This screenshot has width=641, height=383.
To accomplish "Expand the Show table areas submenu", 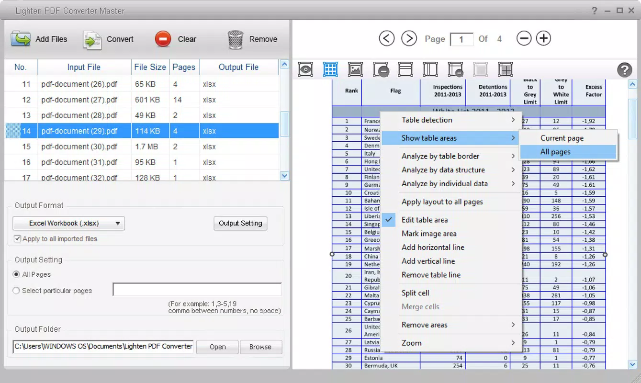I will tap(451, 138).
